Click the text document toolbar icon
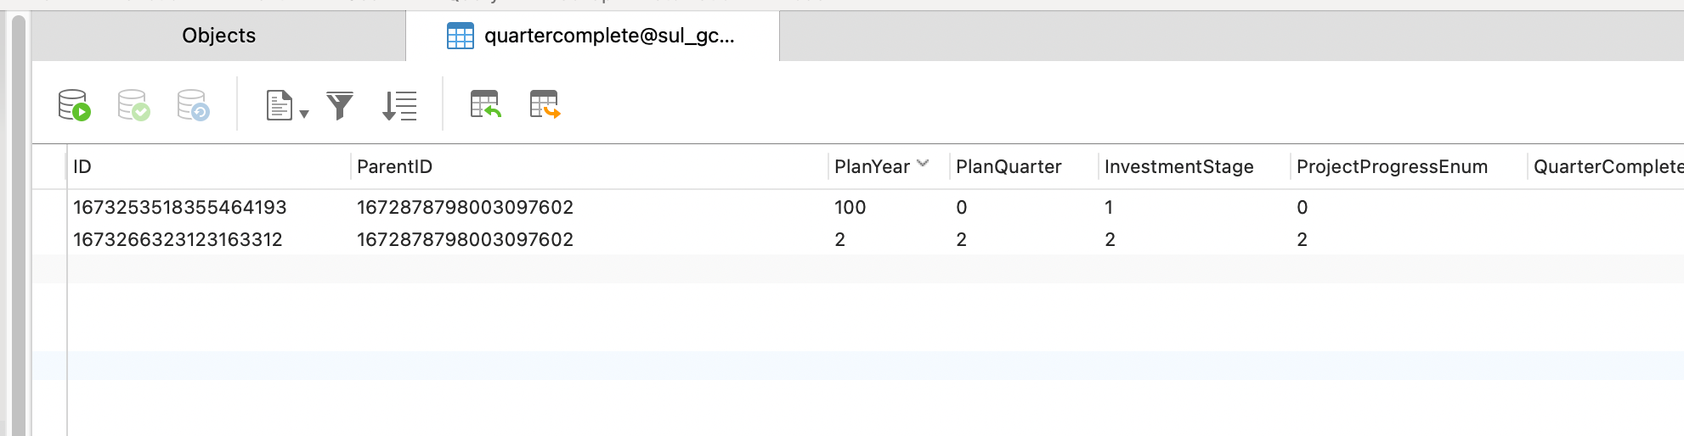The image size is (1684, 436). pyautogui.click(x=279, y=106)
